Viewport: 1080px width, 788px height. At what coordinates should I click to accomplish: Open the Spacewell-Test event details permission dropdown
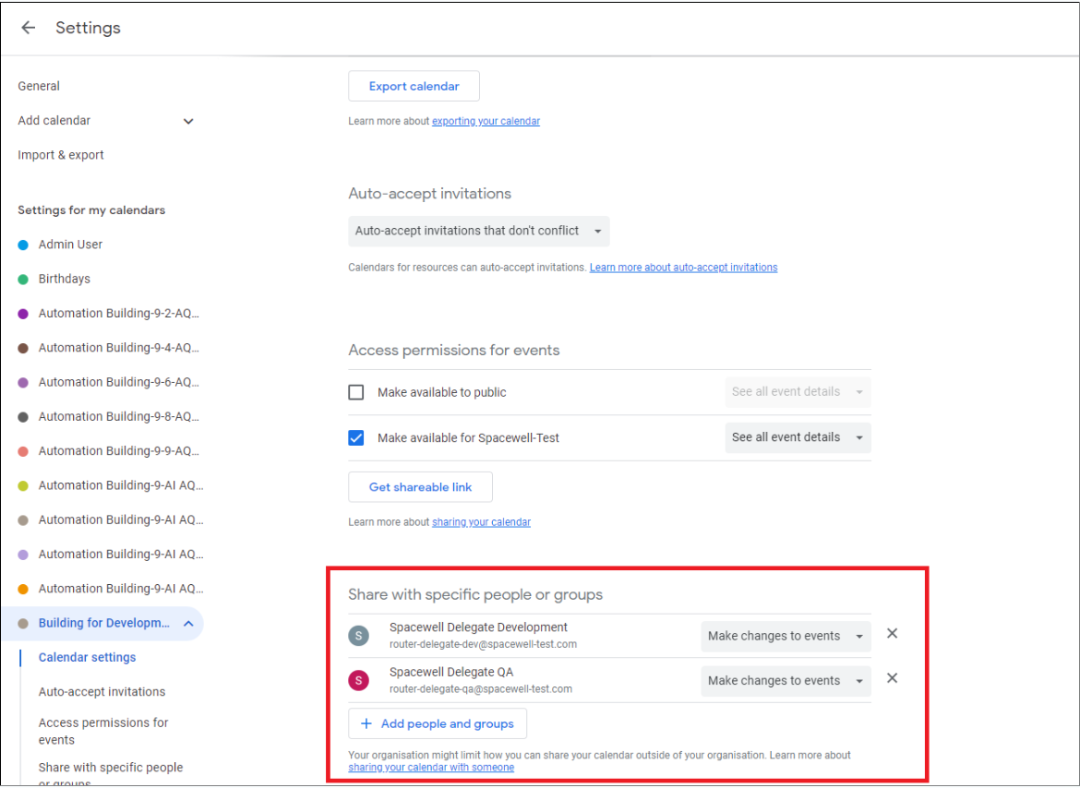pyautogui.click(x=798, y=437)
